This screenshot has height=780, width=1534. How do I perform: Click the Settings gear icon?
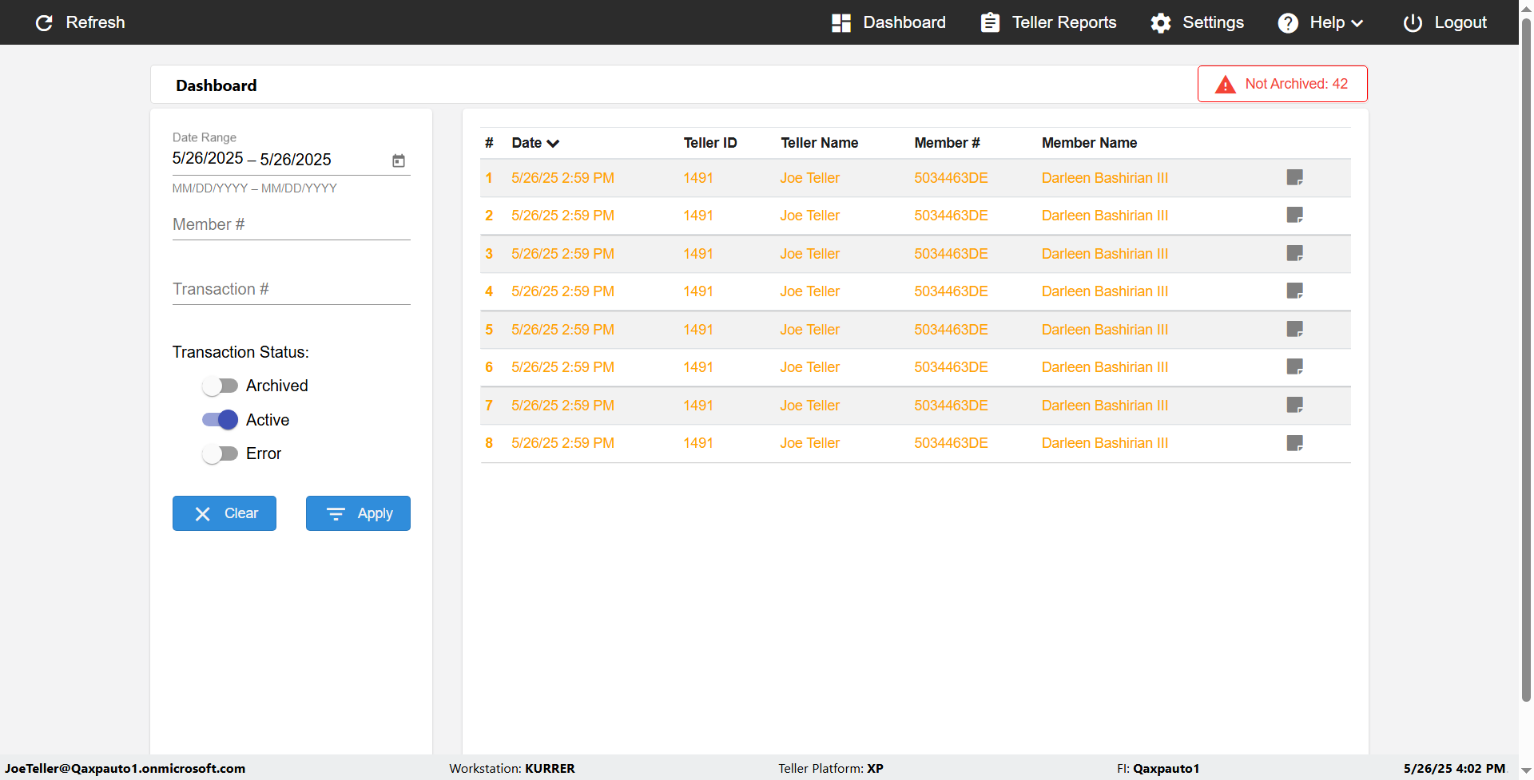1160,22
